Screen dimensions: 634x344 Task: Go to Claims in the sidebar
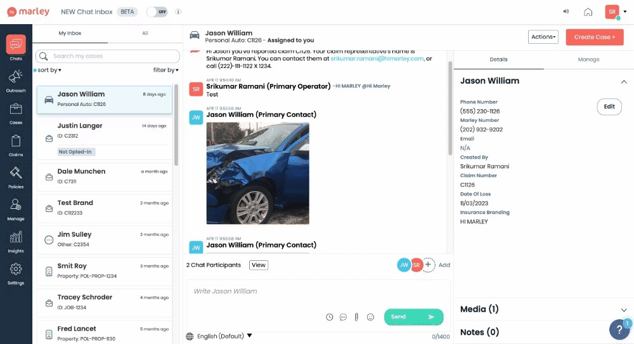tap(16, 144)
